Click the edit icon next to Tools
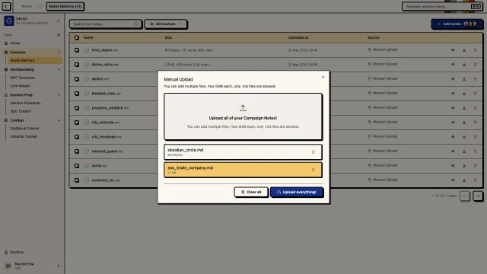 point(59,35)
